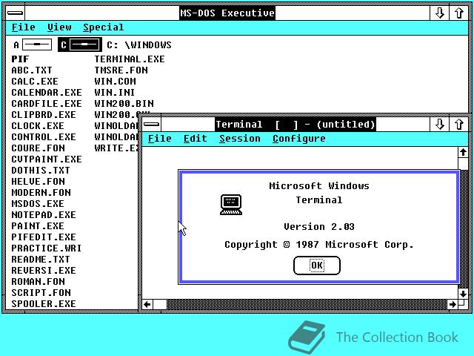Select PIFEDIT.EXE in file list
The image size is (474, 356).
(44, 237)
